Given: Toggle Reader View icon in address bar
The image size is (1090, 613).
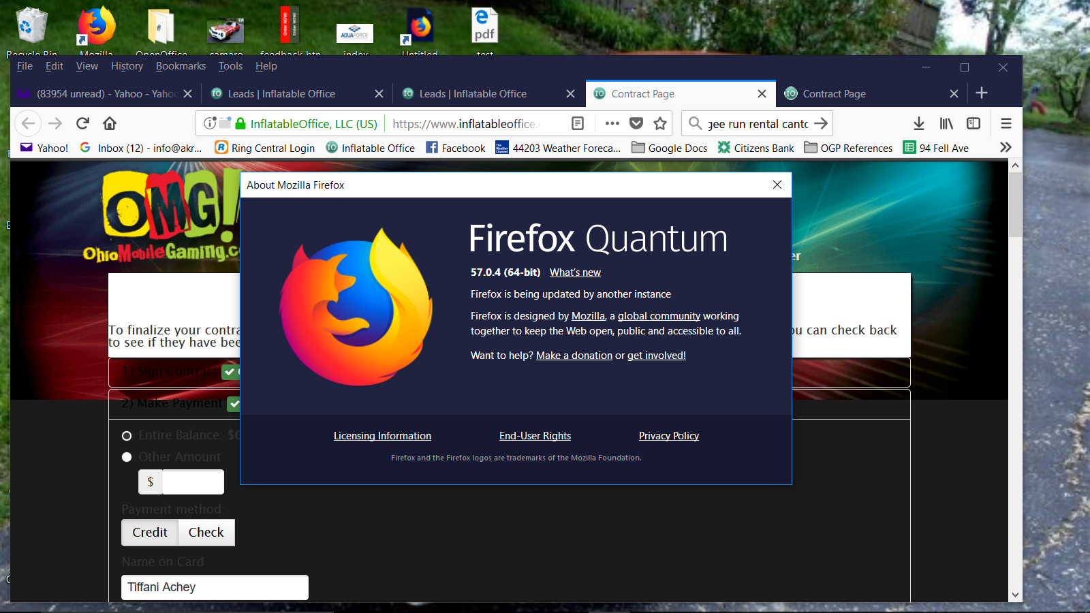Looking at the screenshot, I should click(577, 123).
